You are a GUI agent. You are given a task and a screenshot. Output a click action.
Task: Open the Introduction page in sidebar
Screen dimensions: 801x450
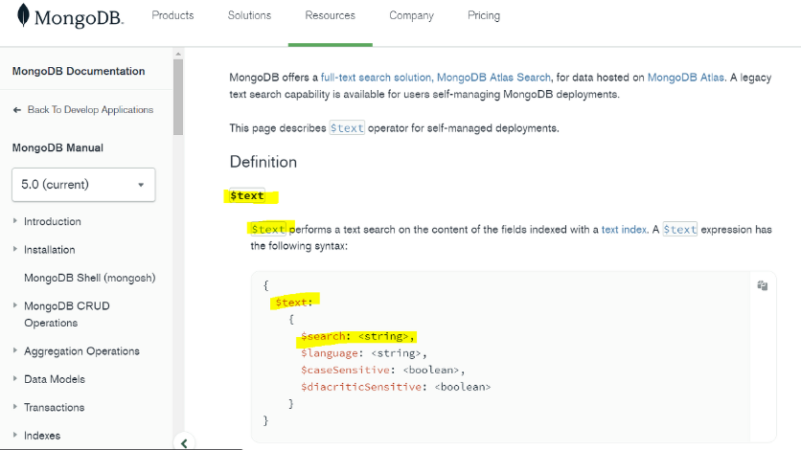pyautogui.click(x=53, y=221)
